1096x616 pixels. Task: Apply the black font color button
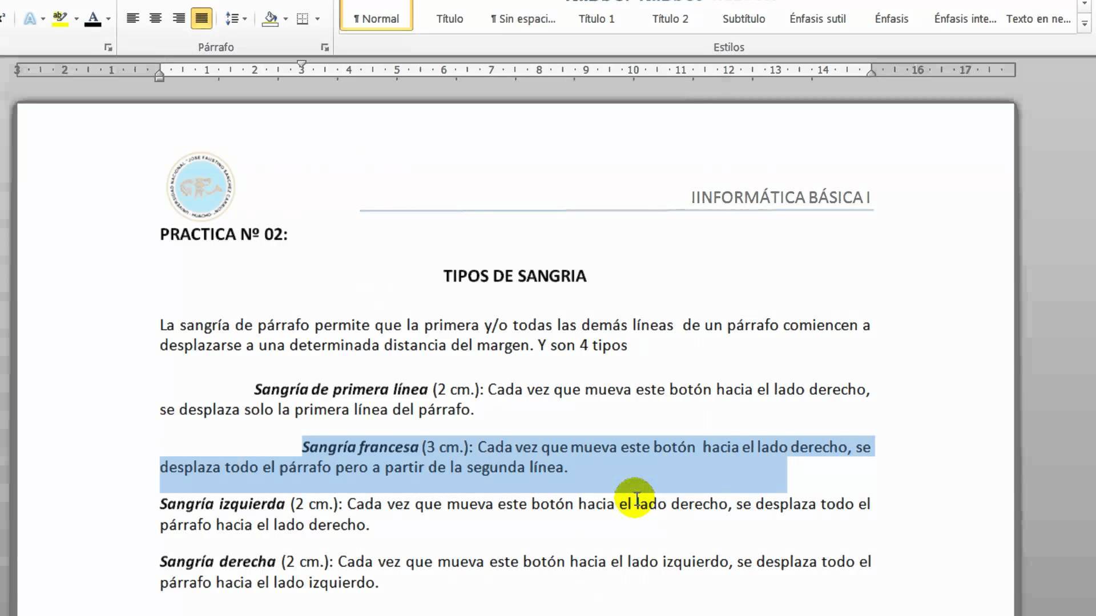click(92, 19)
